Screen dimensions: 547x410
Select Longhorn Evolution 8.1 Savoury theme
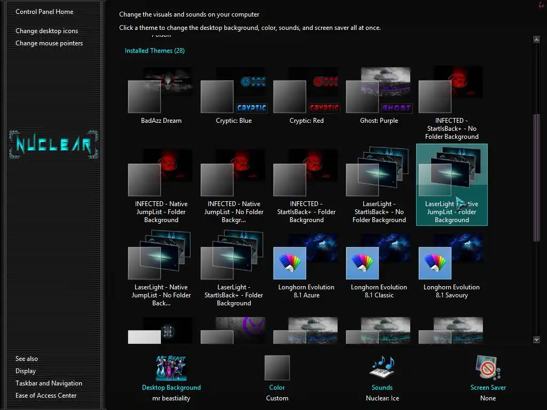point(452,266)
